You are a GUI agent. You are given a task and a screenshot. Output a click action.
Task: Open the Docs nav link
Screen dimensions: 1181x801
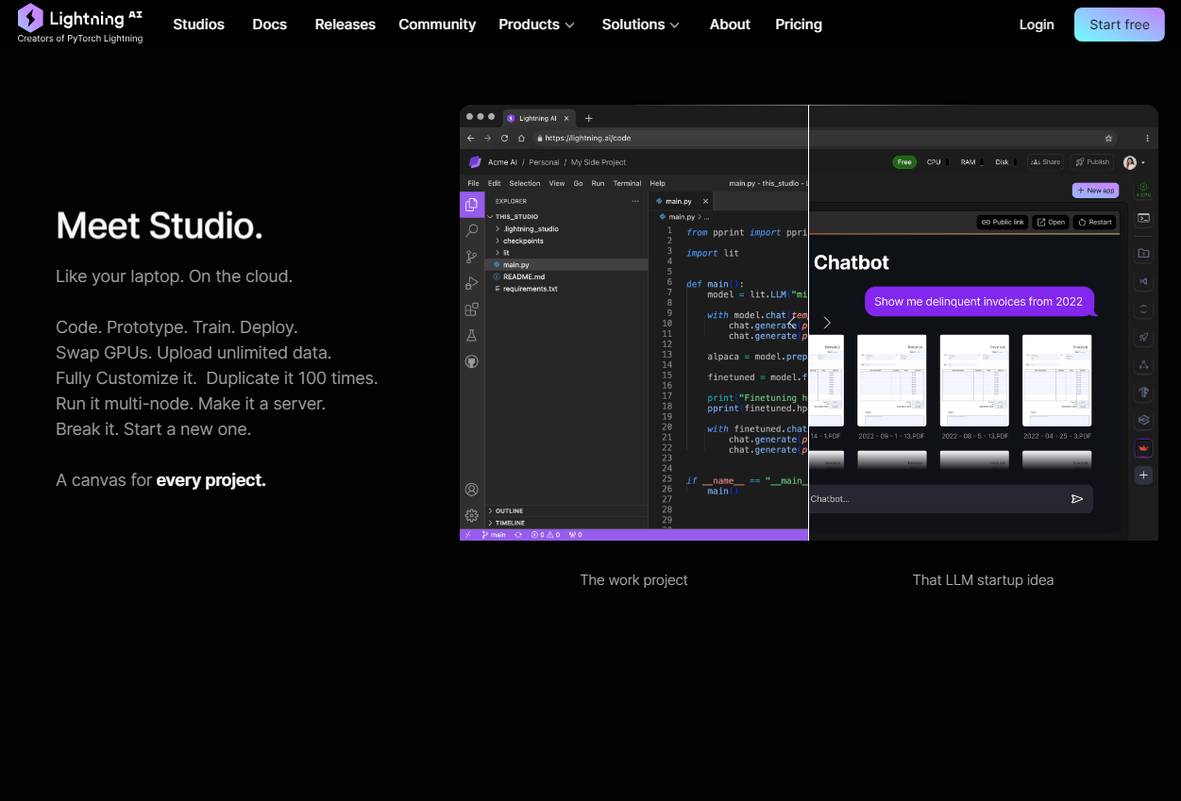coord(269,25)
